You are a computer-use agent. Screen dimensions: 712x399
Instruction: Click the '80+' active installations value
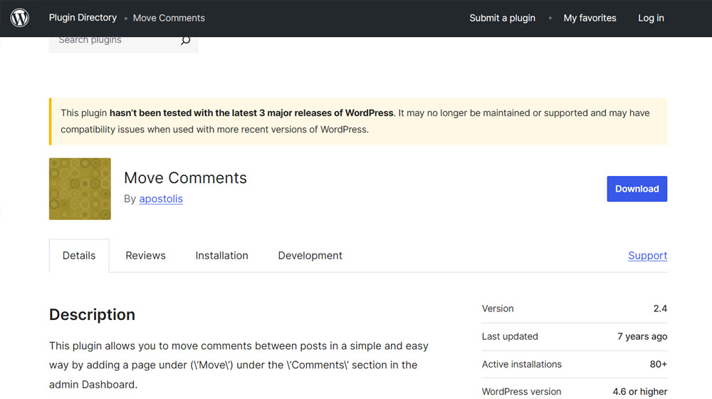[658, 365]
